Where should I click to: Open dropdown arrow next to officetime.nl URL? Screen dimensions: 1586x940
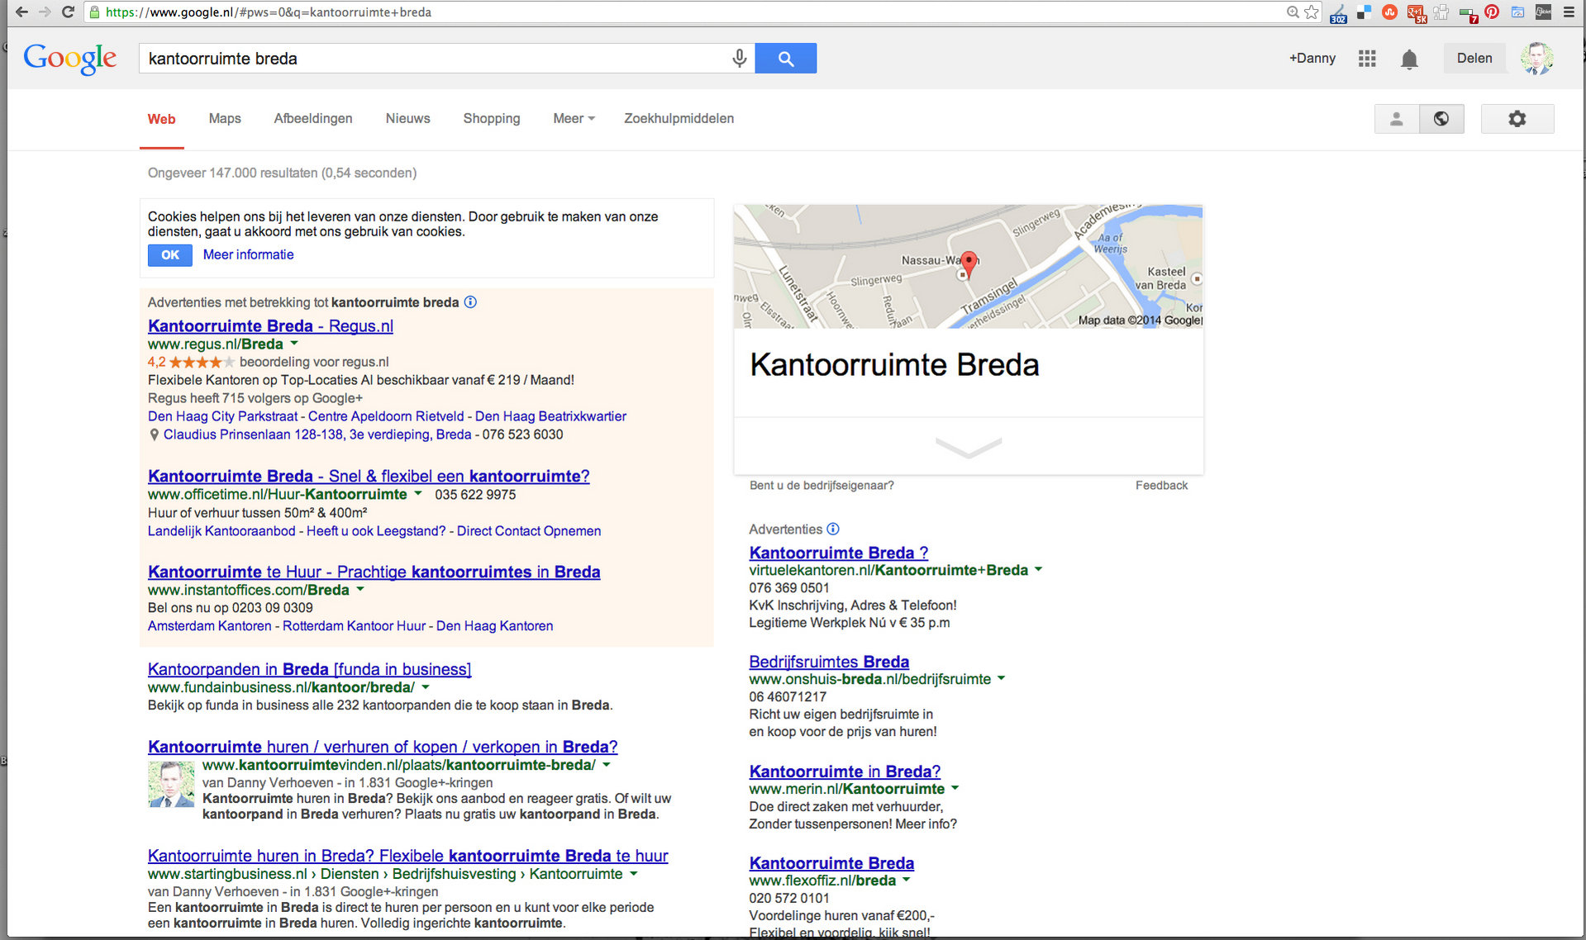(418, 493)
